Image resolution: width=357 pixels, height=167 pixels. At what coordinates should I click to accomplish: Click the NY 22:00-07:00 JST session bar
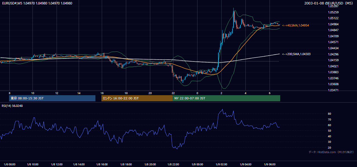pyautogui.click(x=226, y=98)
